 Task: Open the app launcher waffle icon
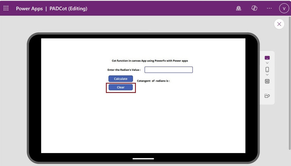(x=6, y=8)
